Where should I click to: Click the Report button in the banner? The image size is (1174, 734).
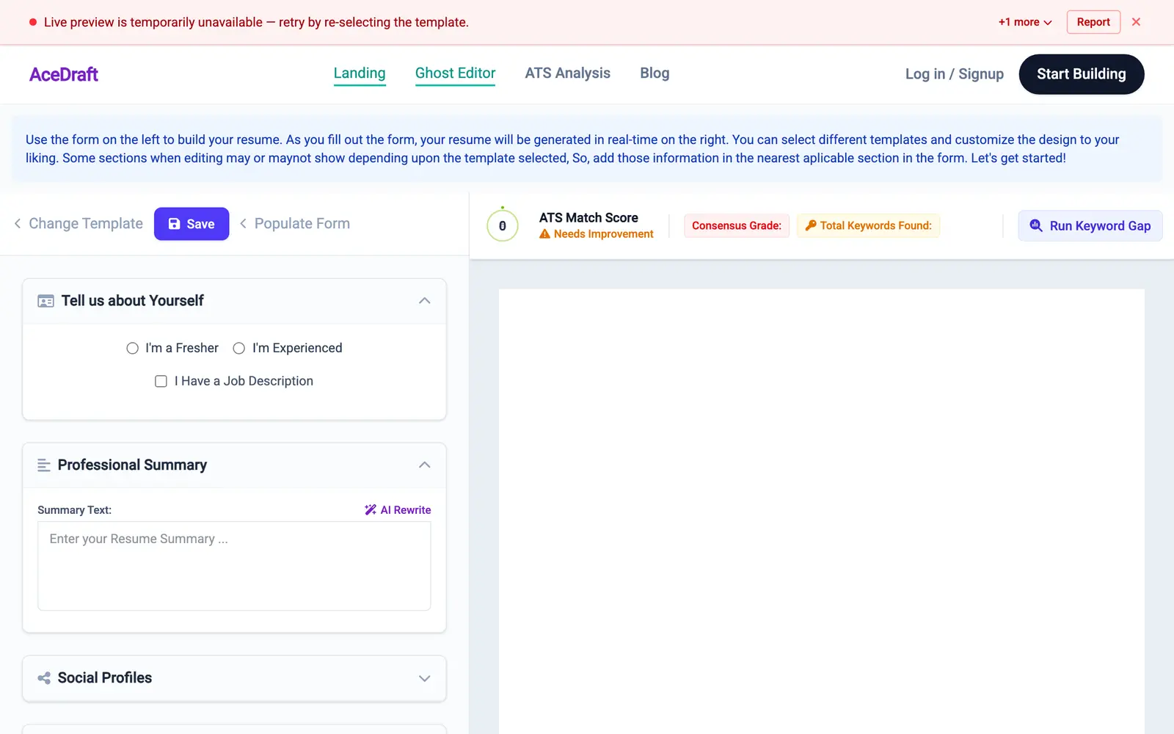[1093, 22]
